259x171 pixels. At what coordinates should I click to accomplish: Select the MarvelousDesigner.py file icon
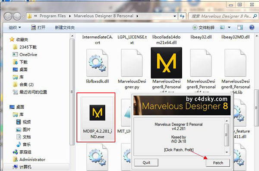[132, 63]
